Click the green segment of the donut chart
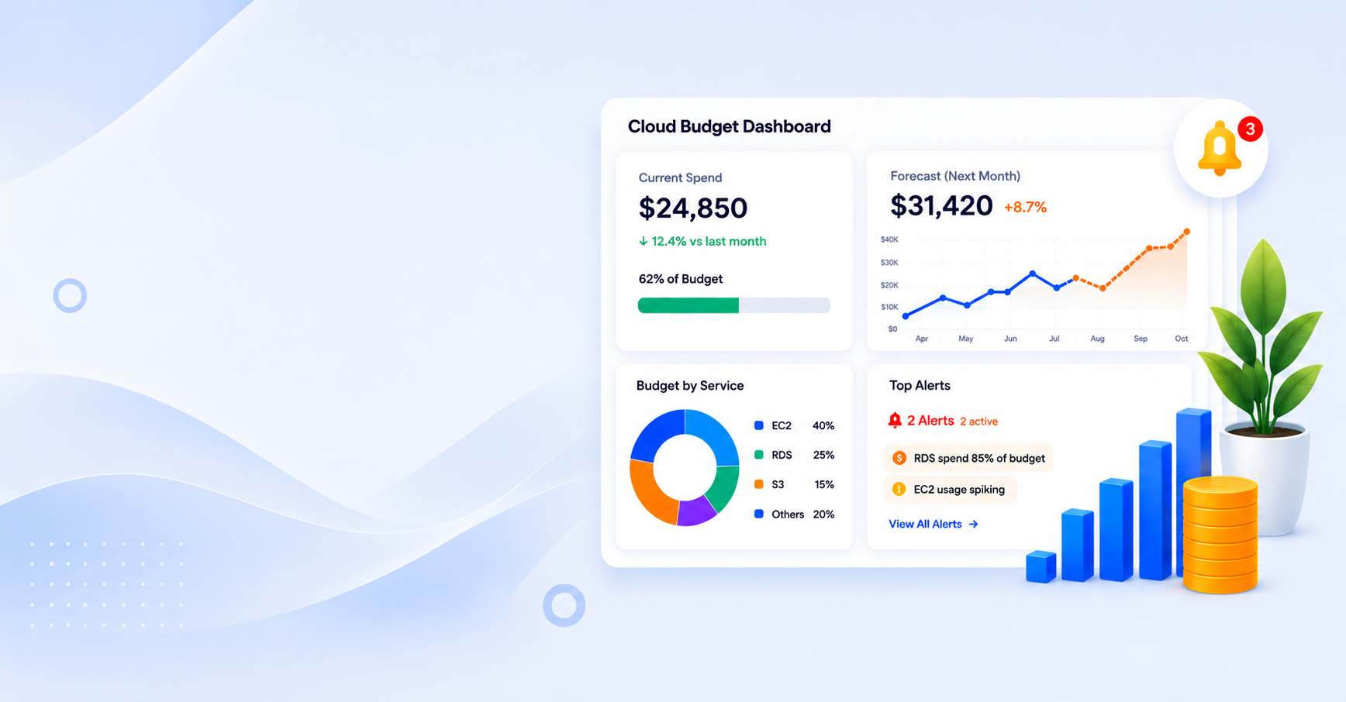Screen dimensions: 1346x702 pos(724,487)
